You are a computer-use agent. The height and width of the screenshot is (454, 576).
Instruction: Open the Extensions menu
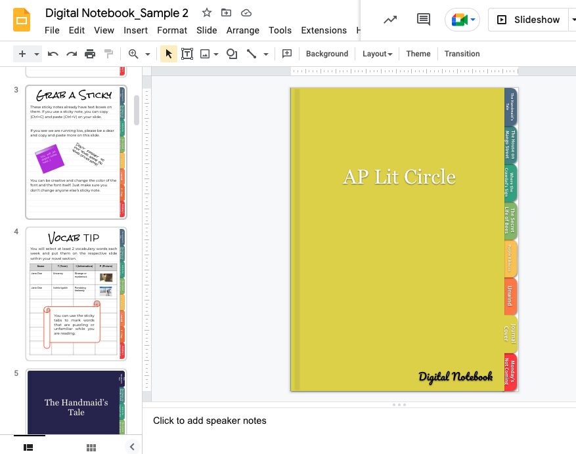pyautogui.click(x=324, y=30)
